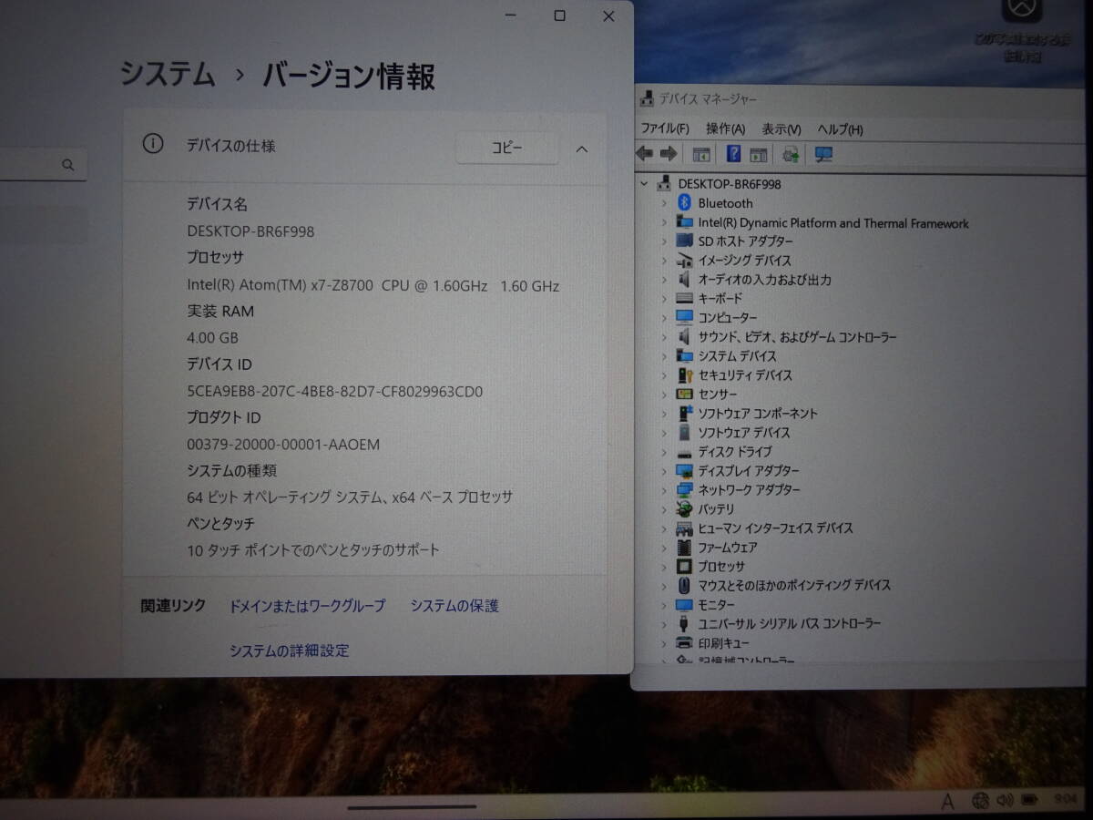The width and height of the screenshot is (1093, 820).
Task: Expand the システム デバイス node
Action: click(664, 356)
